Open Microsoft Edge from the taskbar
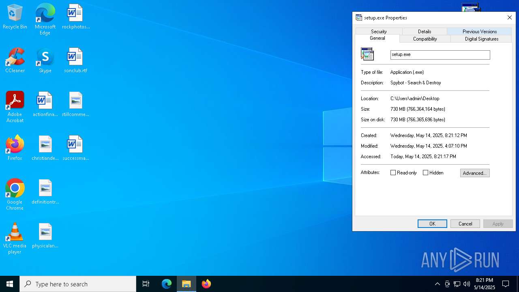The width and height of the screenshot is (519, 292). (x=167, y=284)
